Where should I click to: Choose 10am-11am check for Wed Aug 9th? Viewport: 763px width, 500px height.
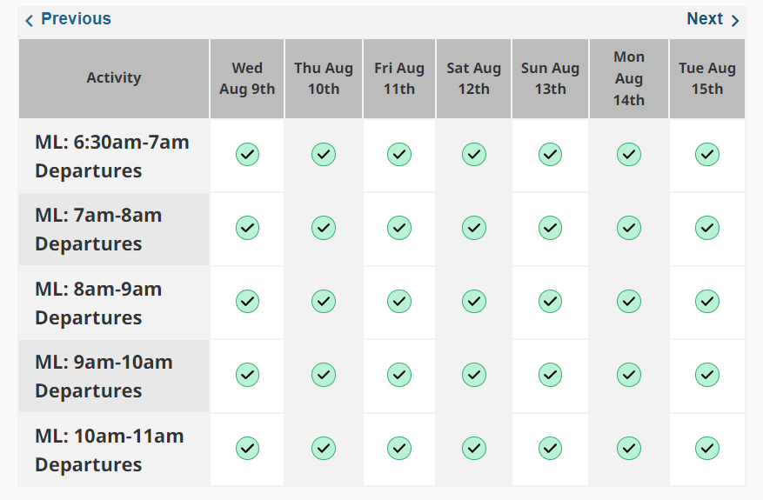click(x=247, y=449)
